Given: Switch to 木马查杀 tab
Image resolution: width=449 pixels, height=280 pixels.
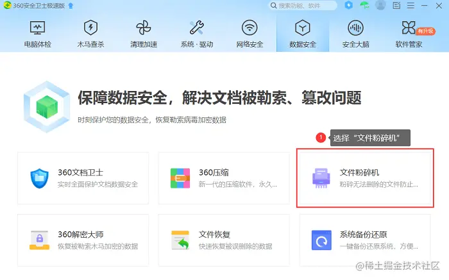Looking at the screenshot, I should (90, 34).
